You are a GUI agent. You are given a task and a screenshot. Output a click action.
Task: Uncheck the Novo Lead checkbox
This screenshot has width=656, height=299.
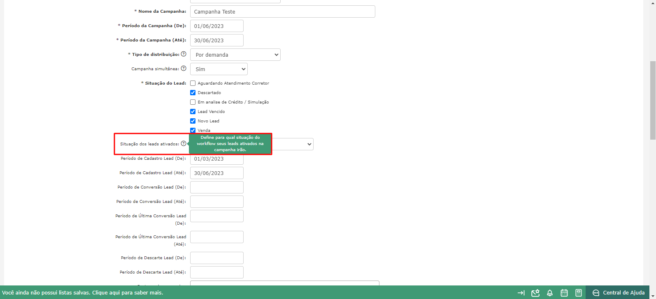(x=193, y=121)
